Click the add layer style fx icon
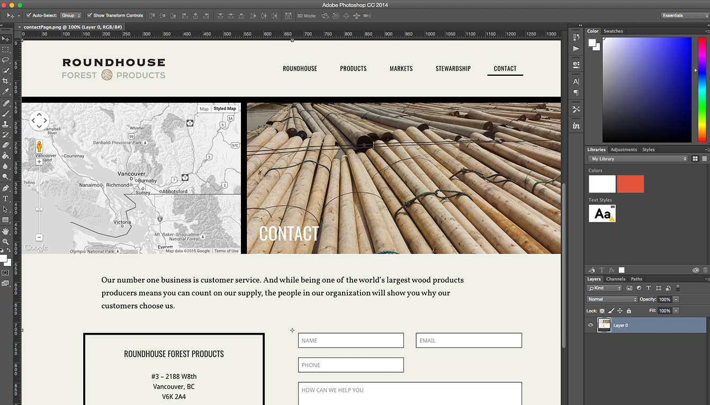Viewport: 710px width, 405px height. (612, 270)
